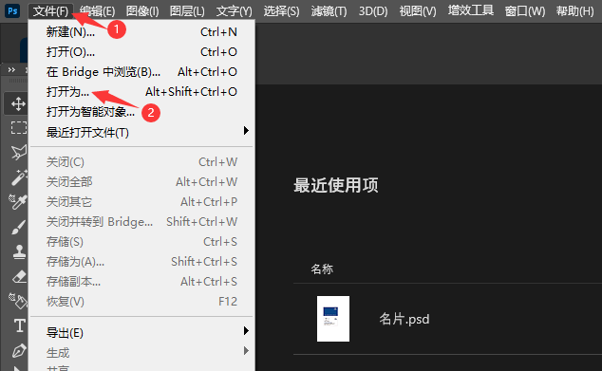Image resolution: width=602 pixels, height=371 pixels.
Task: Click the 关闭其它 menu entry
Action: [141, 202]
